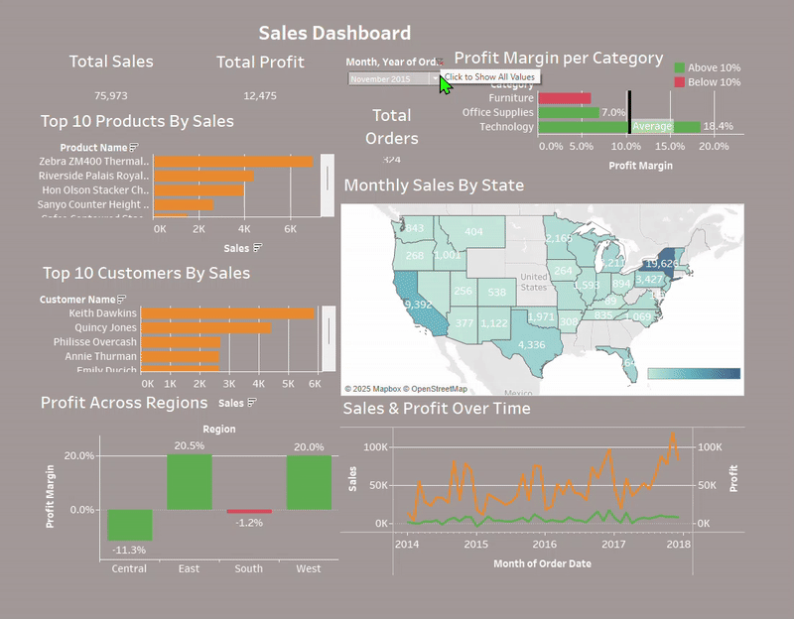
Task: Select the red Furniture profit margin bar
Action: tap(565, 98)
